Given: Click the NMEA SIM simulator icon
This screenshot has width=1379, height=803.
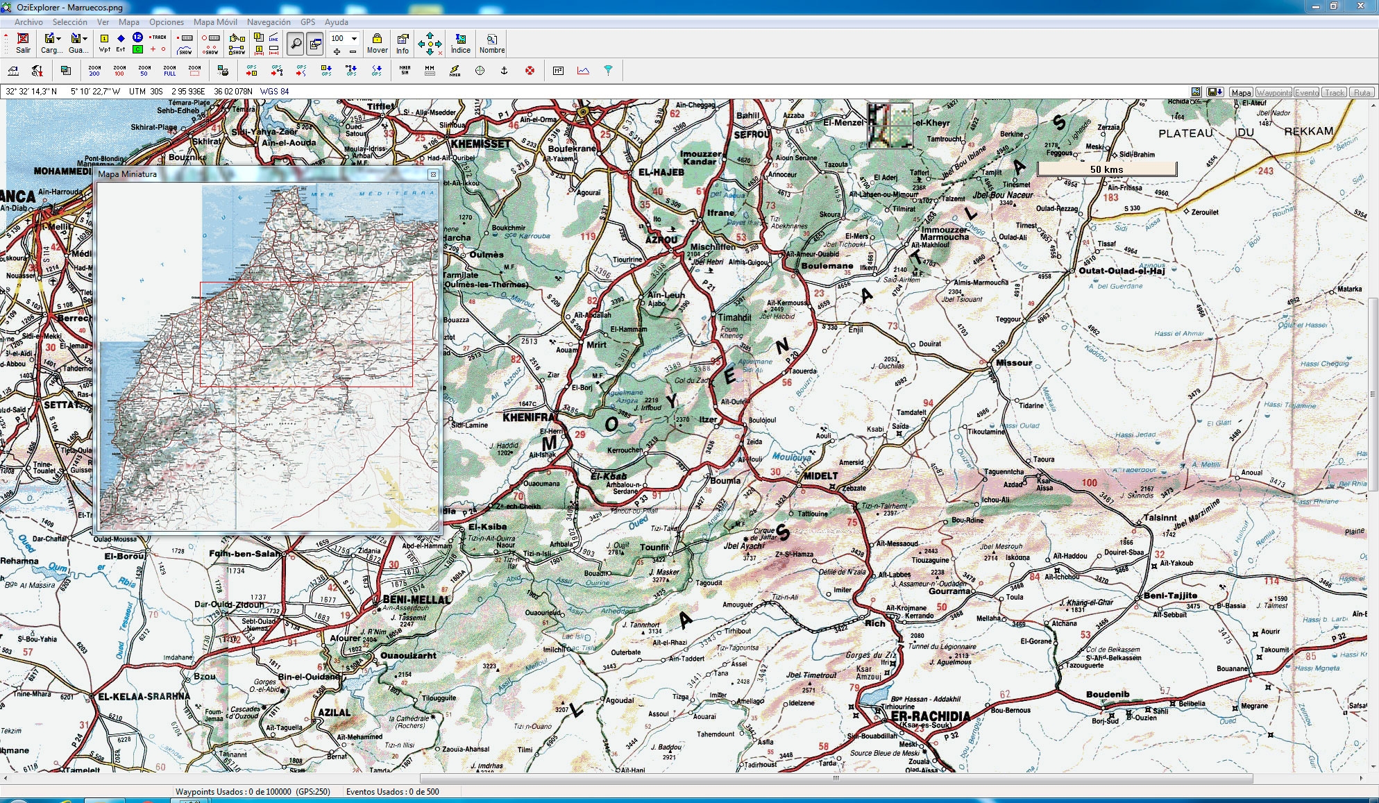Looking at the screenshot, I should 405,70.
